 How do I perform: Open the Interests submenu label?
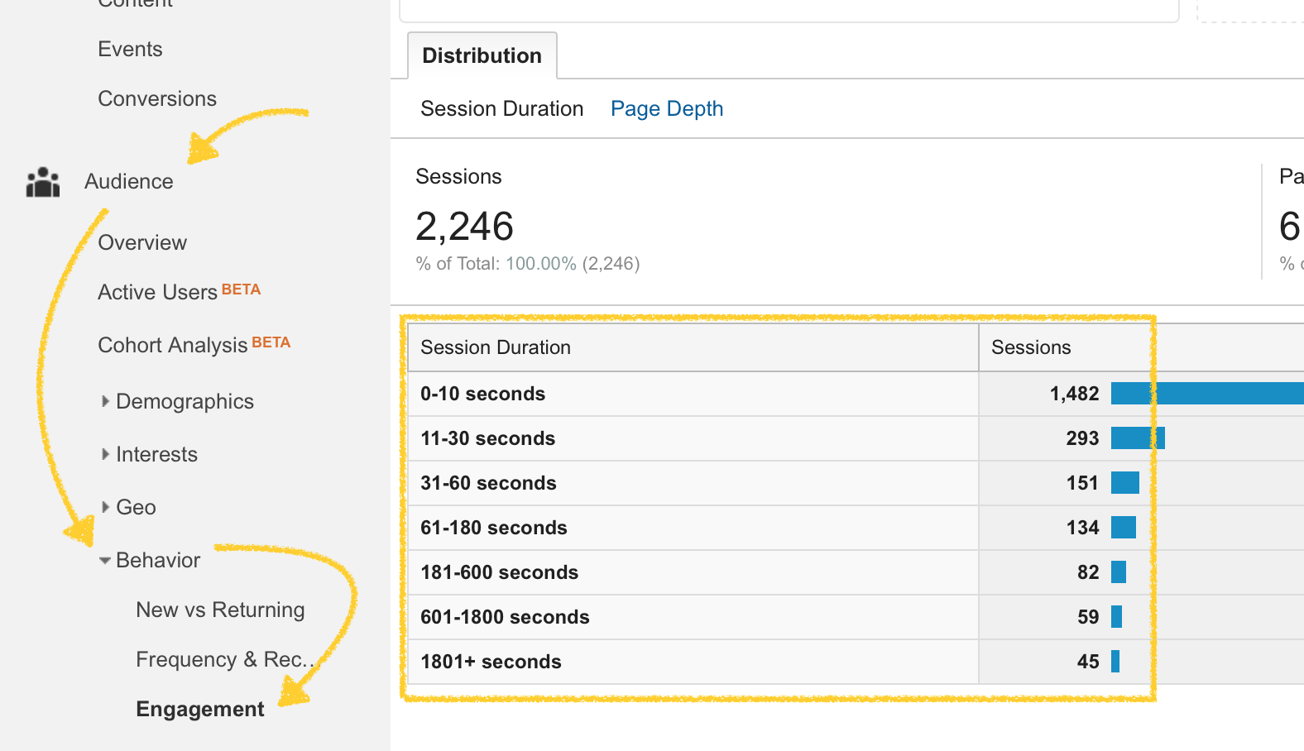(x=156, y=454)
